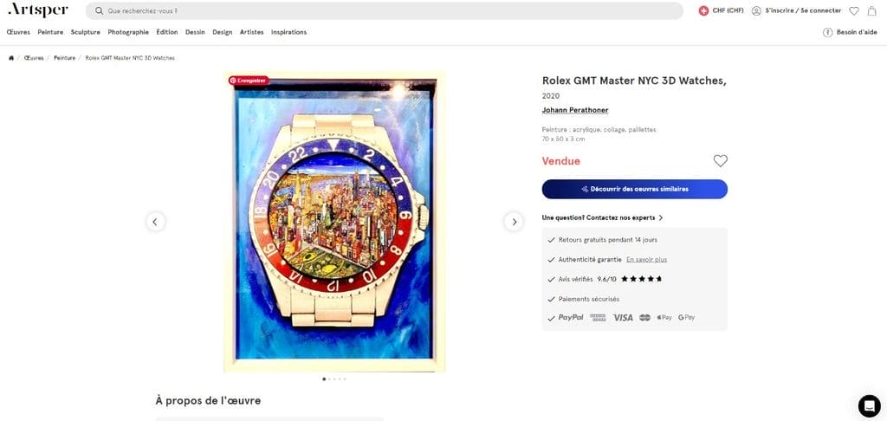Open the chat support bubble
This screenshot has width=887, height=421.
869,405
